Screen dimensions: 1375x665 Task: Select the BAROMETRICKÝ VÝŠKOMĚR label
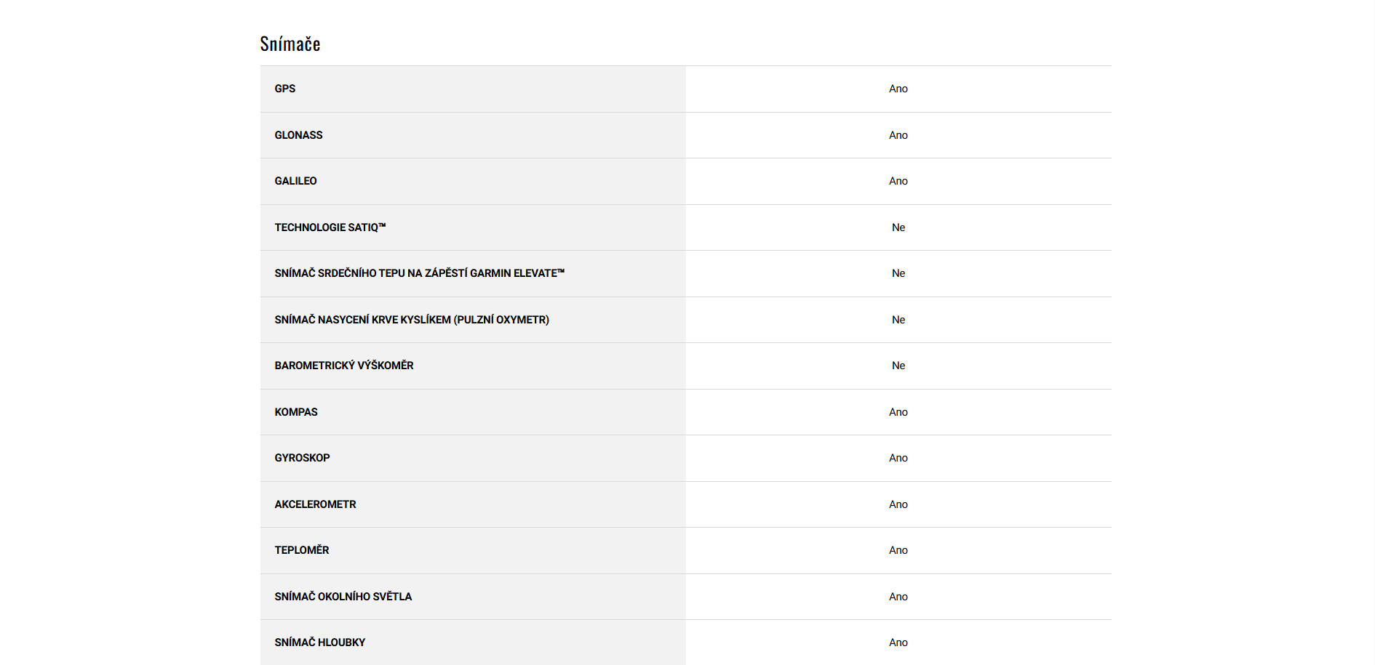coord(344,366)
